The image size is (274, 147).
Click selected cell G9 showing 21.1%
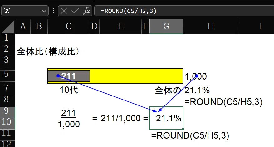click(166, 118)
